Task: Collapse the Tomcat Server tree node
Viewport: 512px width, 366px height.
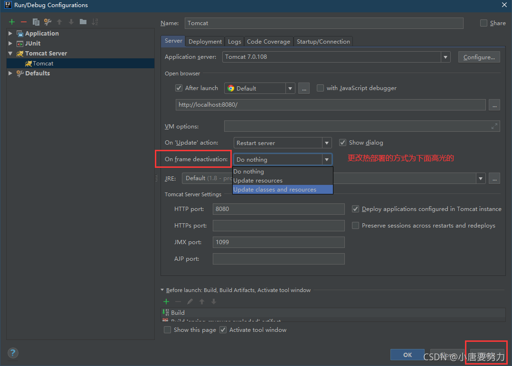Action: (x=10, y=54)
